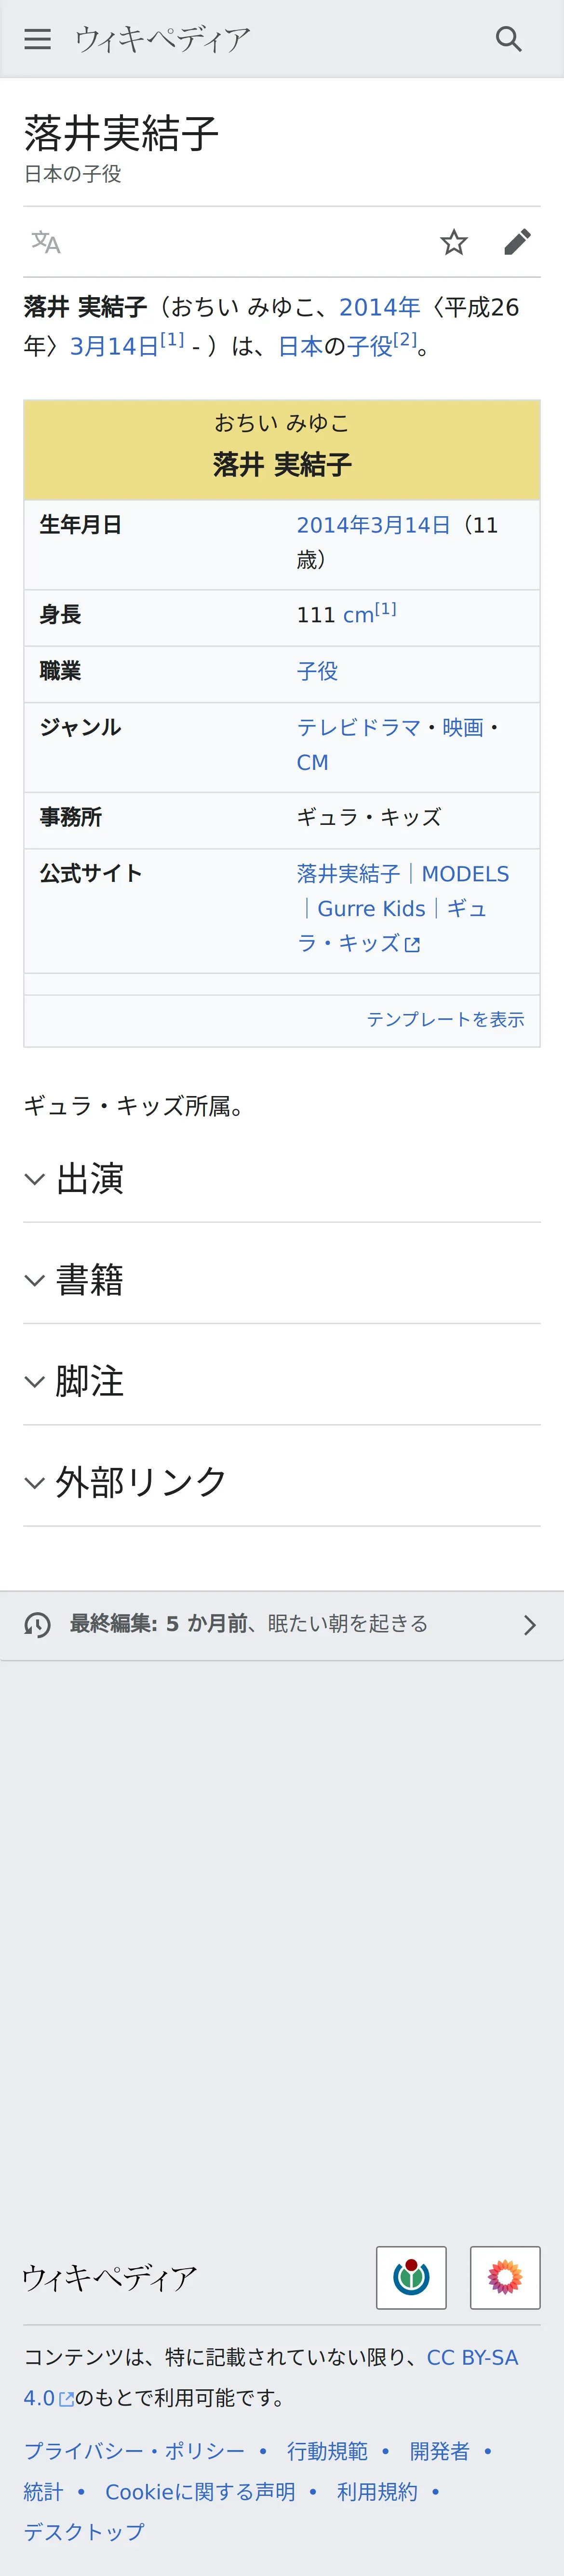Viewport: 564px width, 2576px height.
Task: Open last-edited history arrow
Action: click(530, 1625)
